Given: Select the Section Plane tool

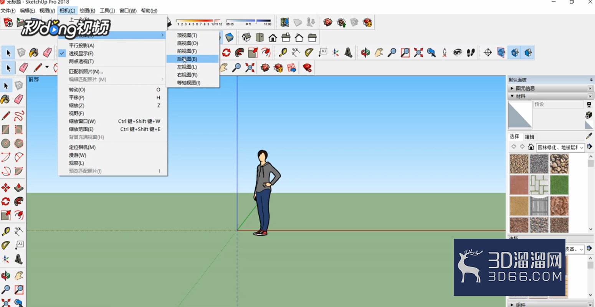Looking at the screenshot, I should coord(488,53).
